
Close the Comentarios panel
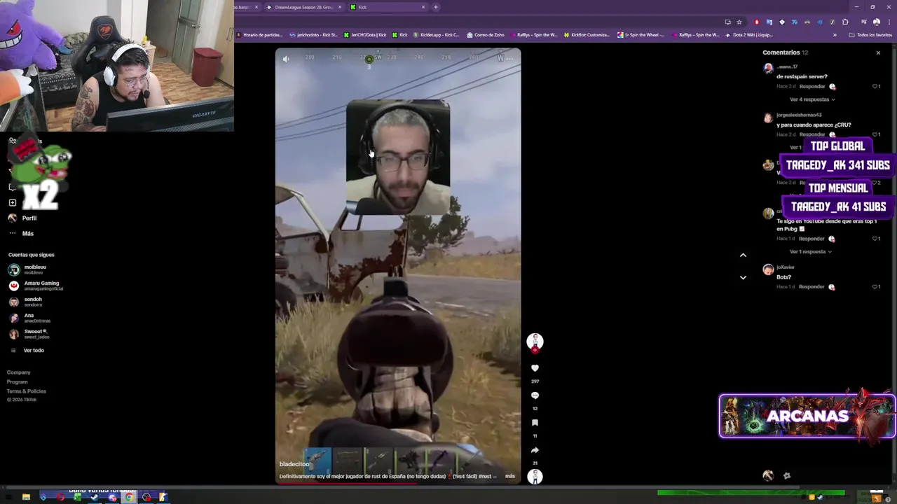point(878,52)
